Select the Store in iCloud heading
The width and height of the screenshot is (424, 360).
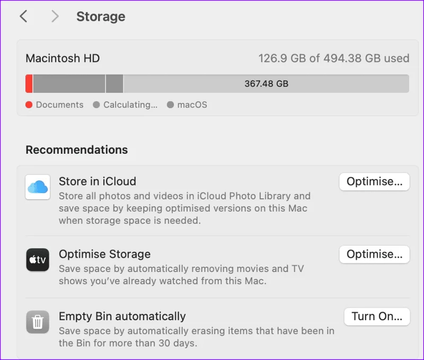tap(98, 181)
